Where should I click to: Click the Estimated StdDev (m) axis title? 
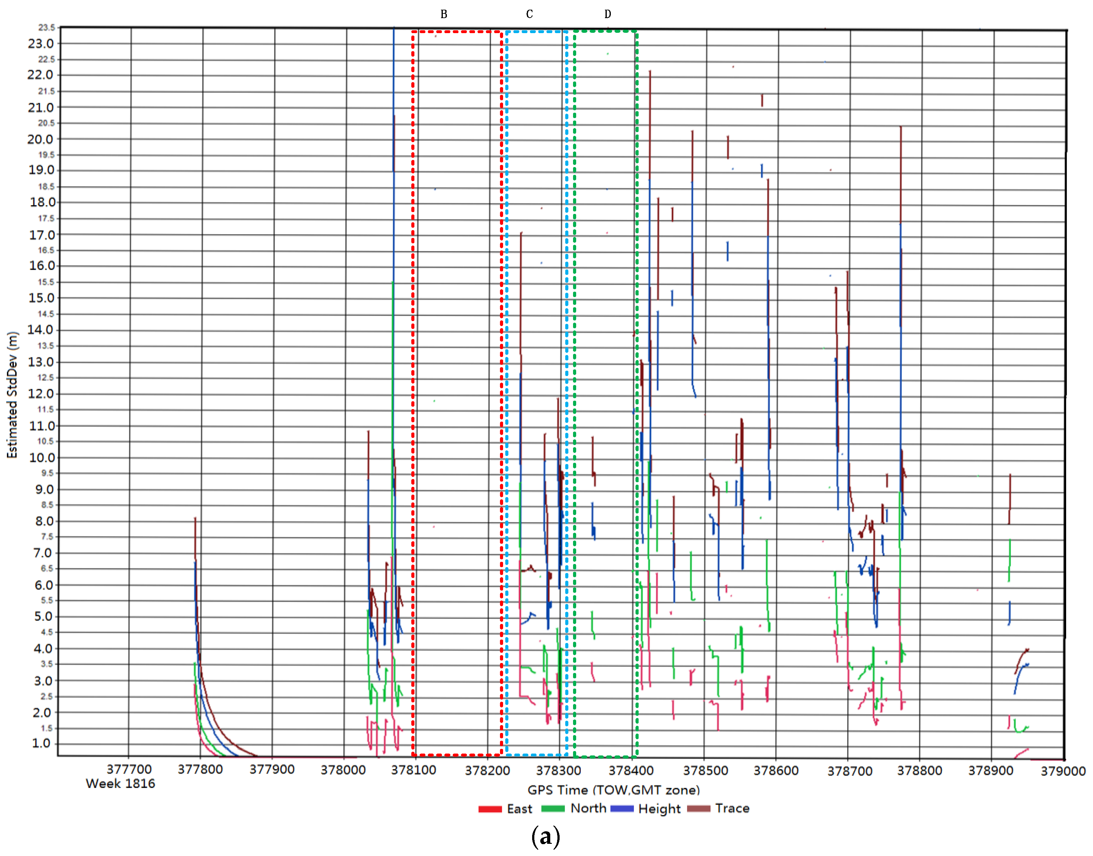(x=12, y=394)
